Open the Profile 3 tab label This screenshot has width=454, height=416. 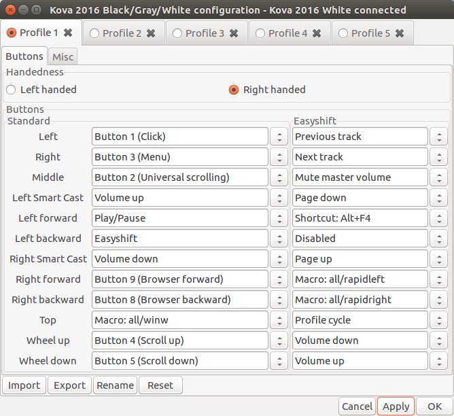click(x=205, y=33)
